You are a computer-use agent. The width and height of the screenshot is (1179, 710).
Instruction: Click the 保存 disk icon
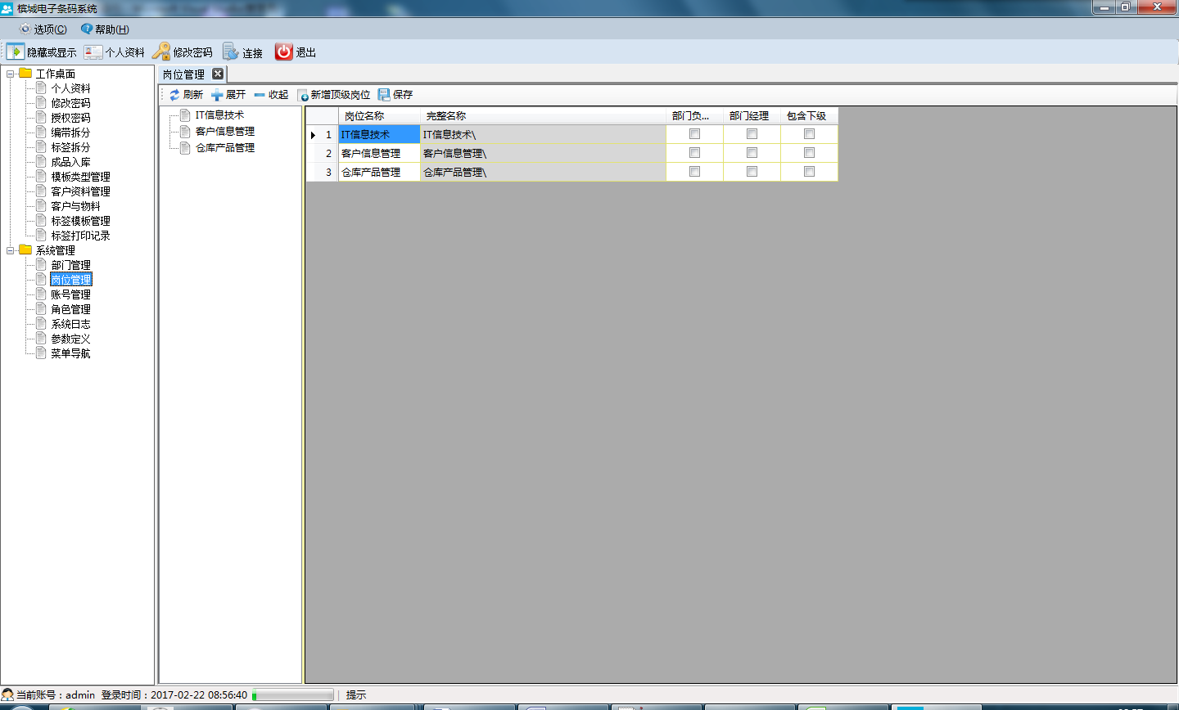click(x=384, y=95)
